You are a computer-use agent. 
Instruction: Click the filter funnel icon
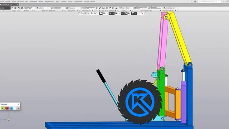click(133, 13)
